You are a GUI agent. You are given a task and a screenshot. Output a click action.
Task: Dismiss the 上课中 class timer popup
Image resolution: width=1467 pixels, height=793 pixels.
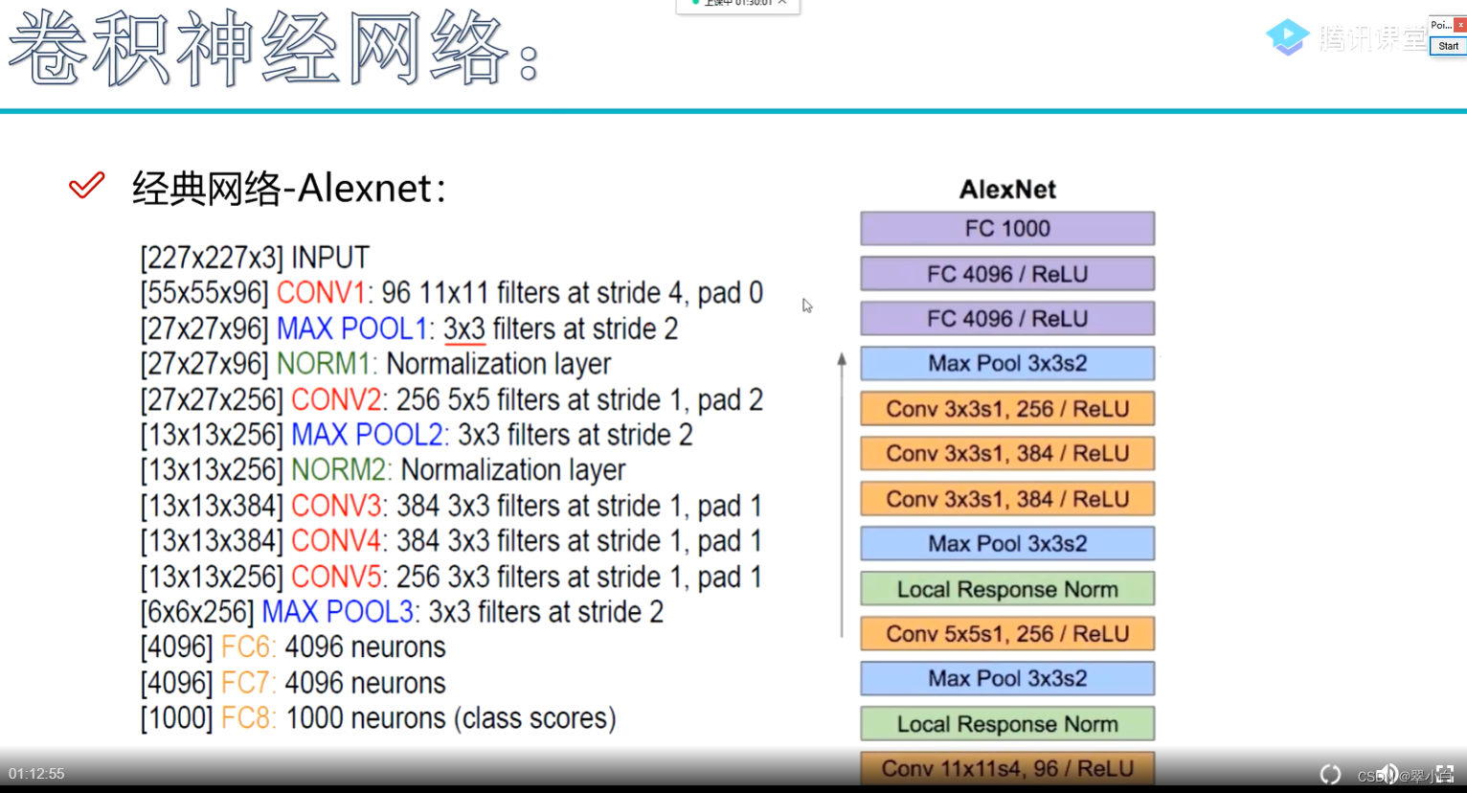(x=782, y=3)
